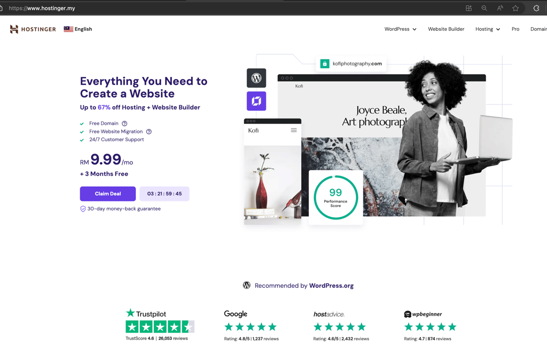The image size is (547, 362).
Task: Click the Kofi mobile site preview image
Action: coord(272,172)
